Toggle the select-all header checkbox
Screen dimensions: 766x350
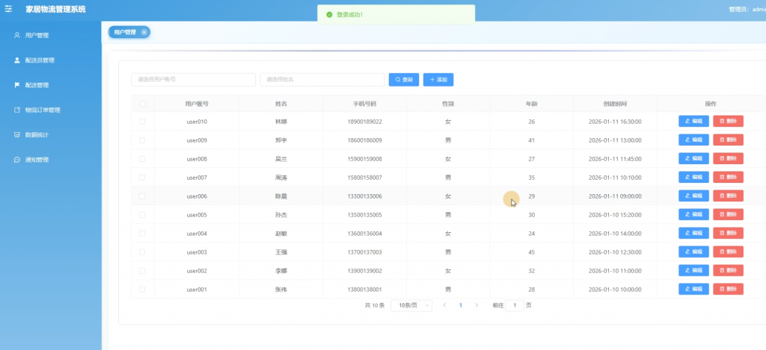[142, 104]
